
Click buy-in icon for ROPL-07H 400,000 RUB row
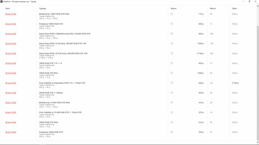(x=172, y=53)
